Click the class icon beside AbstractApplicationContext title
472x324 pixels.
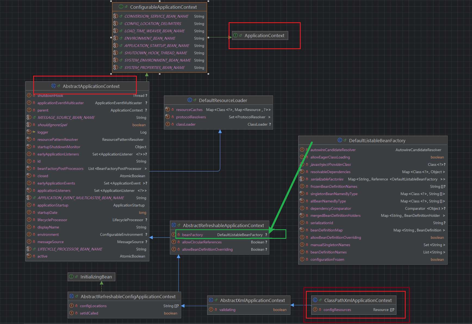(x=54, y=86)
